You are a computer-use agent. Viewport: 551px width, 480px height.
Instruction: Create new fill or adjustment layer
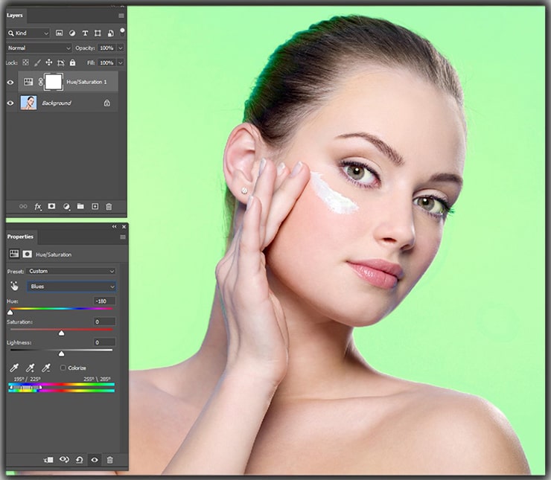coord(66,206)
